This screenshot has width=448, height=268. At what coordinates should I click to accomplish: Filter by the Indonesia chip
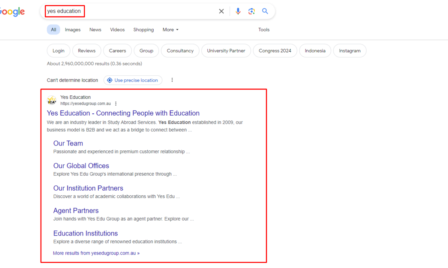pyautogui.click(x=315, y=51)
